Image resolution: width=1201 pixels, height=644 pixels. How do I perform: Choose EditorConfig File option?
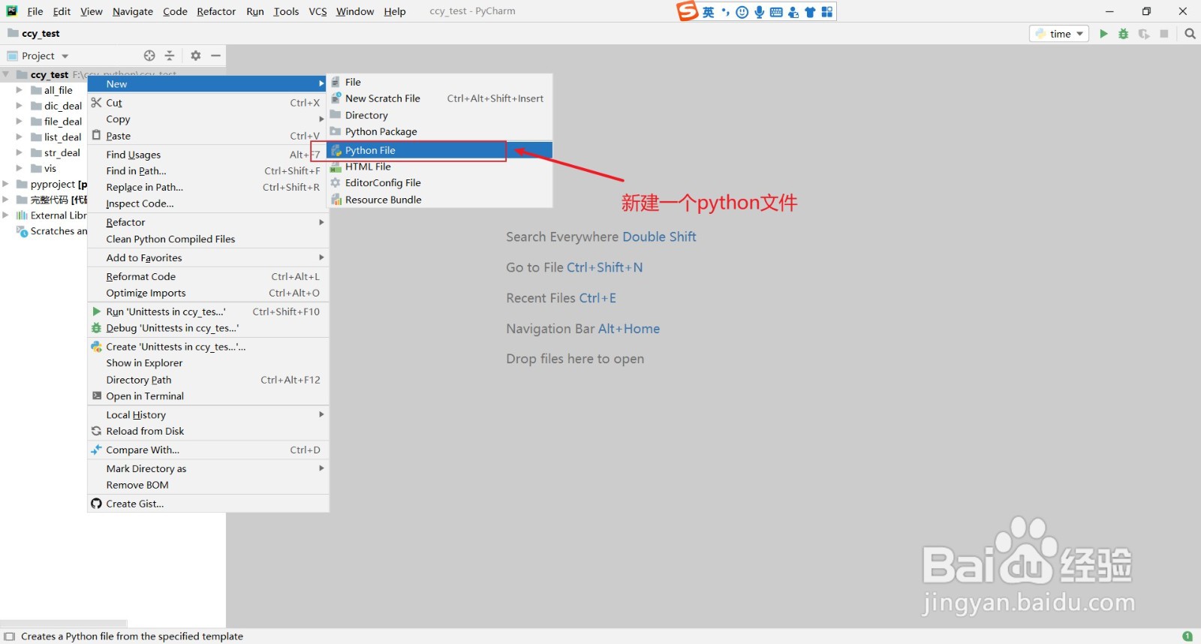(x=440, y=182)
